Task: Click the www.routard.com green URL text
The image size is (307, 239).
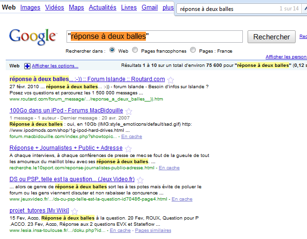Action: pos(86,99)
